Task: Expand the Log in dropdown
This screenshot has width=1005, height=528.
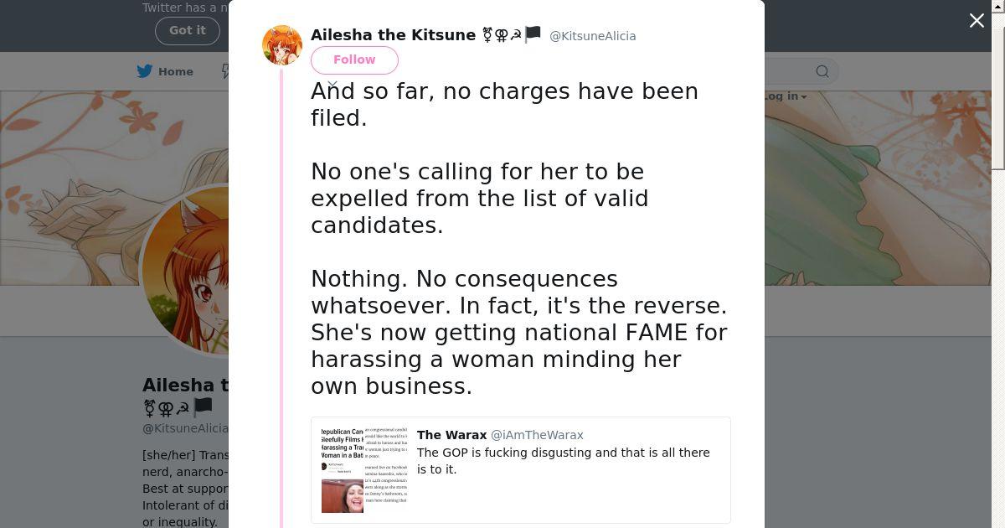Action: tap(786, 96)
